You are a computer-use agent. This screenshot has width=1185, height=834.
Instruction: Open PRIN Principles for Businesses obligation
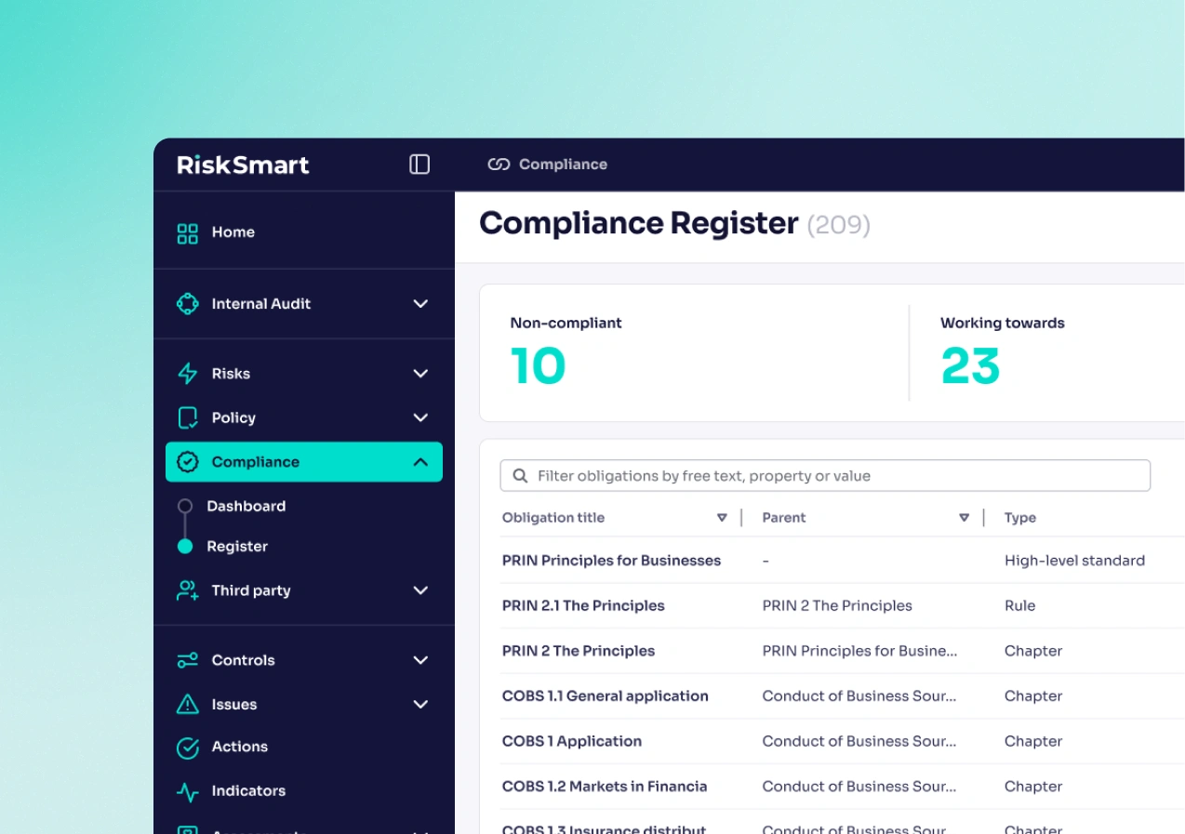[611, 560]
